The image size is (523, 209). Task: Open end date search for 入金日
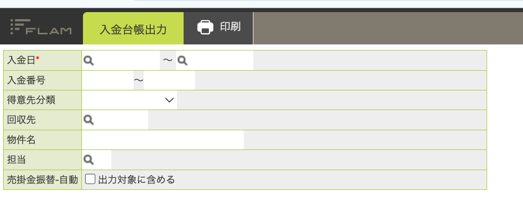183,60
